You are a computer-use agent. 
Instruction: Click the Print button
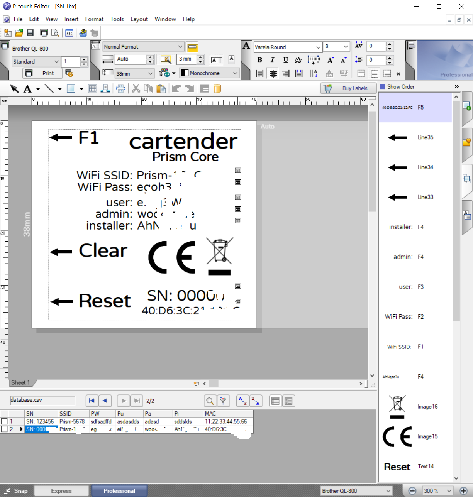pos(42,73)
